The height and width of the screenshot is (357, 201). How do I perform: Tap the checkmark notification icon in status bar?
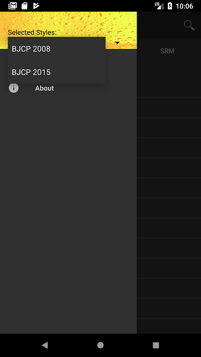click(36, 6)
